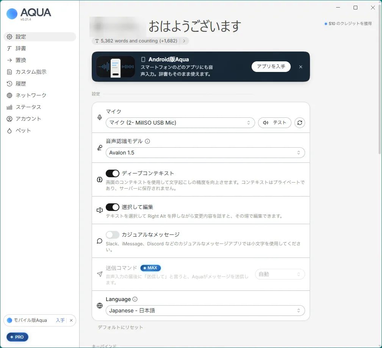Click the phone waveform thumbnail in banner
The image size is (382, 348).
(116, 67)
